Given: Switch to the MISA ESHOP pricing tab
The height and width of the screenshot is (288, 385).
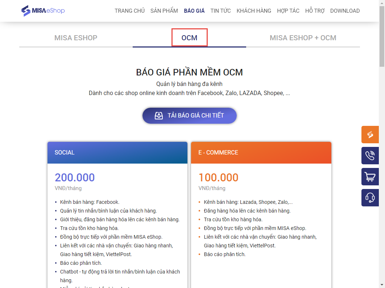Looking at the screenshot, I should (x=76, y=38).
